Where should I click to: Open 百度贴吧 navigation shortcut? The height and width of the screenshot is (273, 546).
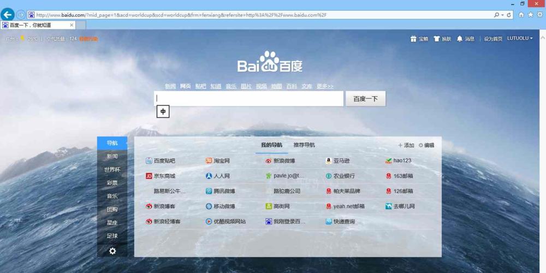pyautogui.click(x=161, y=161)
